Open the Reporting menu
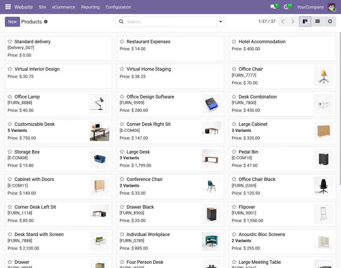 90,7
